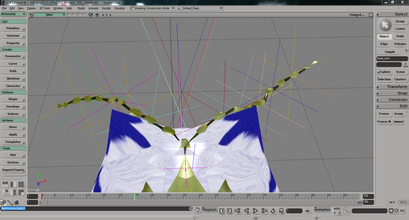Toggle the X axis in viewport bar

click(x=103, y=15)
